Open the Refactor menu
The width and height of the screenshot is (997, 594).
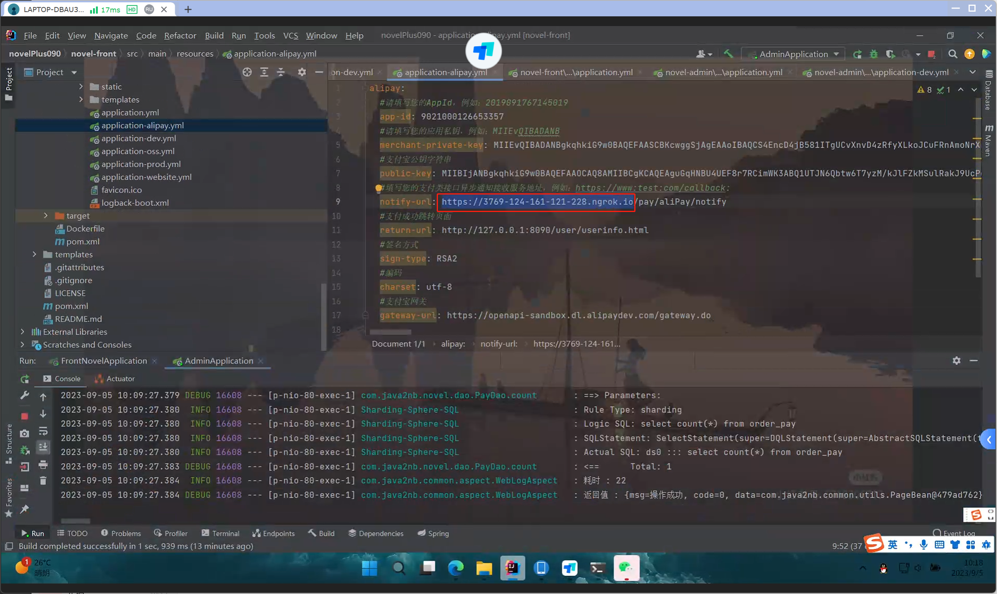pyautogui.click(x=180, y=35)
